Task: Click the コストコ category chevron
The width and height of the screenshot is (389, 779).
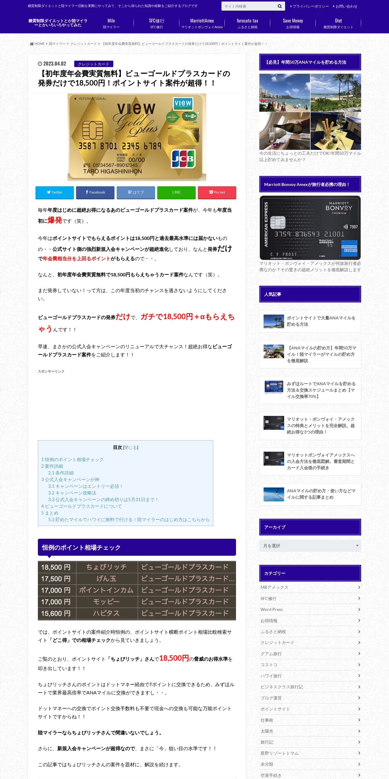Action: [x=359, y=665]
